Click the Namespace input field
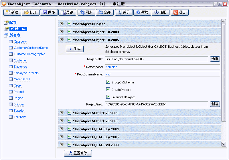The image size is (229, 160). click(x=162, y=67)
